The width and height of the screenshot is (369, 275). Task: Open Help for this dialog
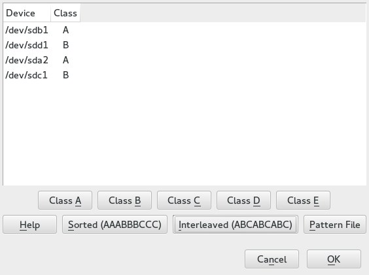29,225
